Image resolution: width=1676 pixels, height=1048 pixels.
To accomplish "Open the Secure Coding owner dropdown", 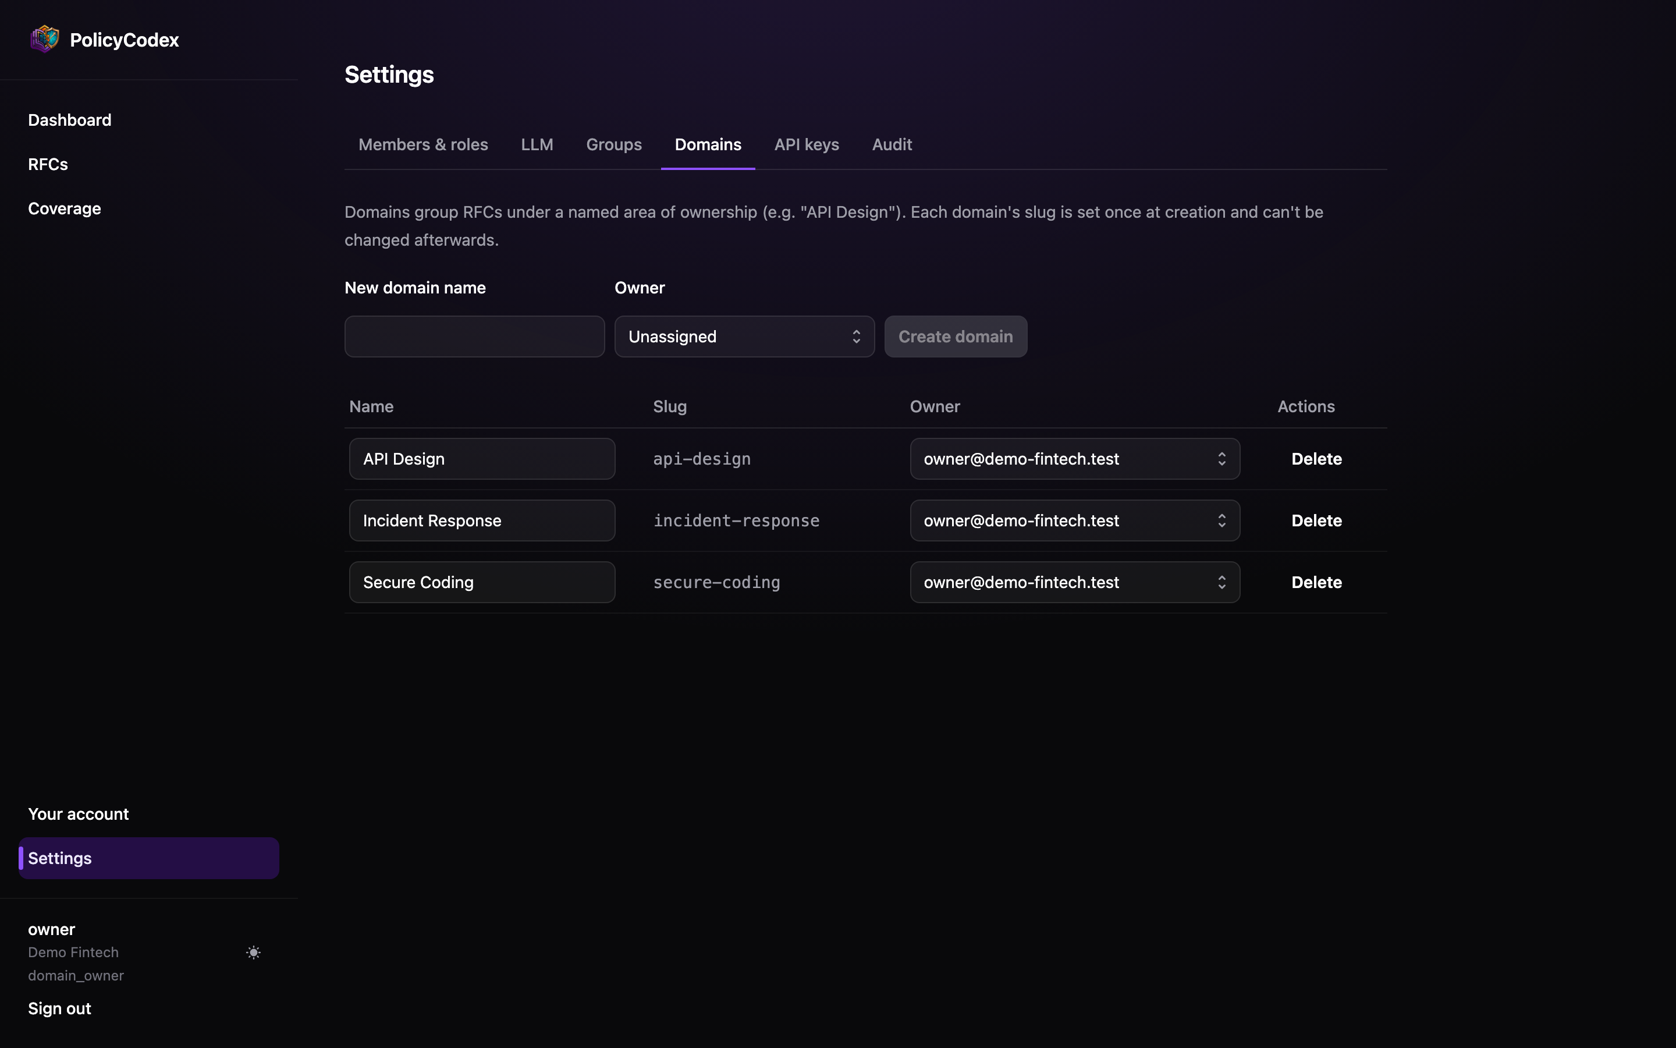I will click(1075, 582).
